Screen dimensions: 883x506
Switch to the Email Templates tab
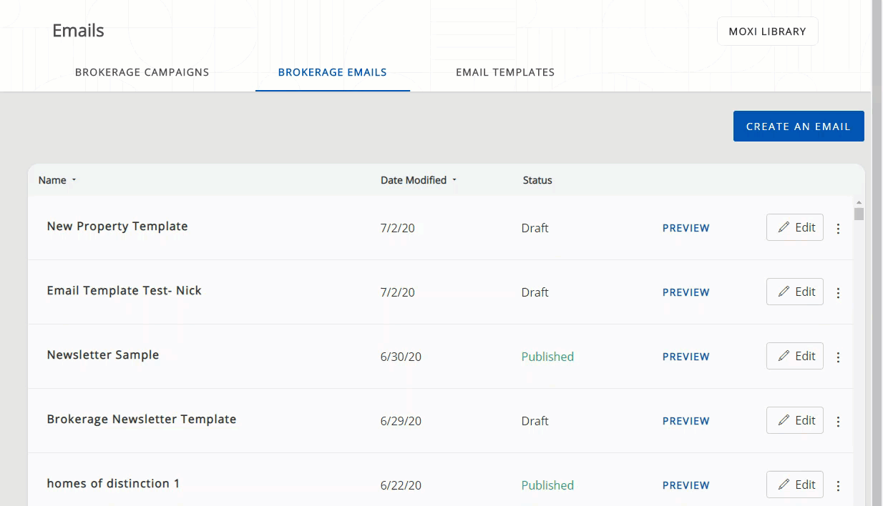[x=505, y=72]
